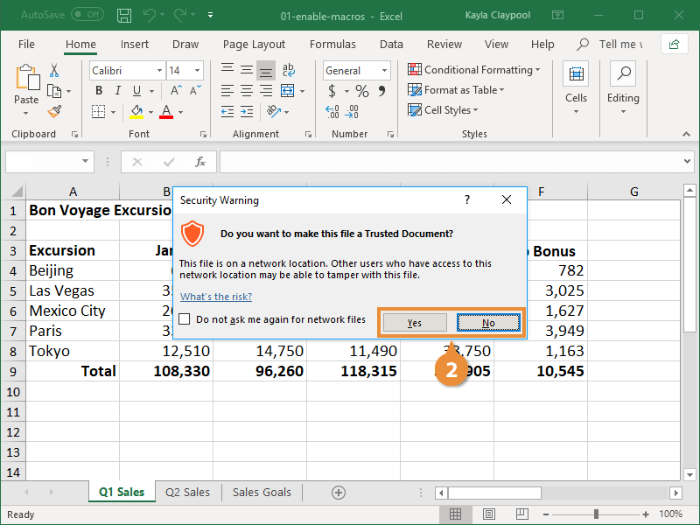This screenshot has width=700, height=525.
Task: Click the Percent Style icon
Action: tap(361, 90)
